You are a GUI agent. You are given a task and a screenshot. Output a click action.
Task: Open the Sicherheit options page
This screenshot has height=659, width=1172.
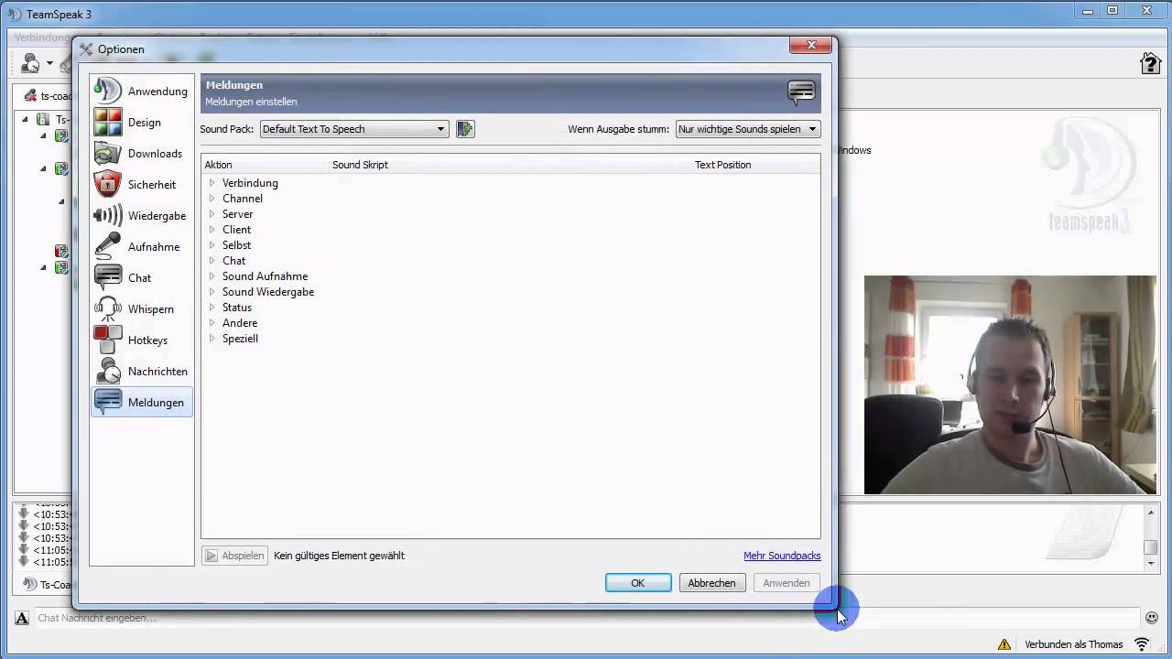142,184
